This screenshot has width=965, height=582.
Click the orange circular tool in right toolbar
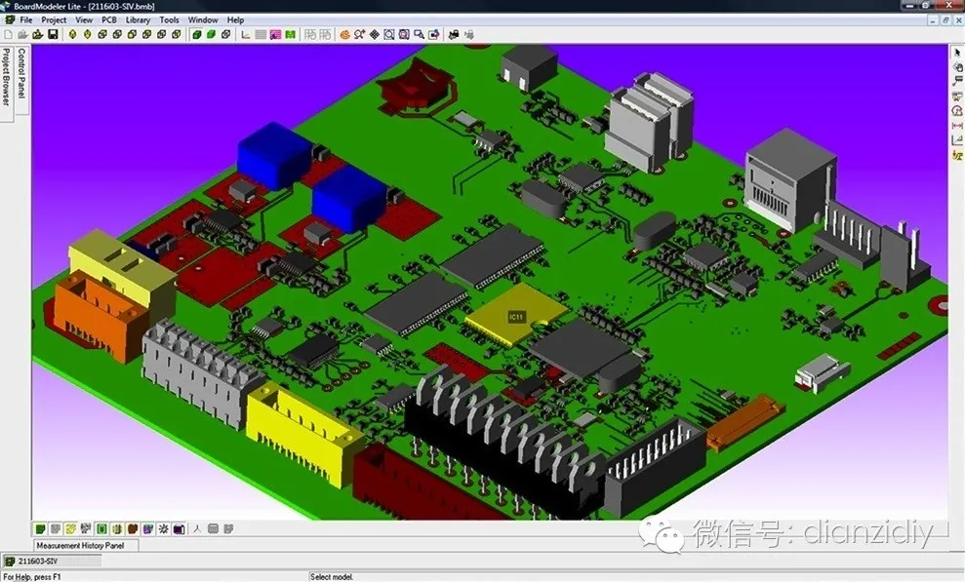click(957, 111)
